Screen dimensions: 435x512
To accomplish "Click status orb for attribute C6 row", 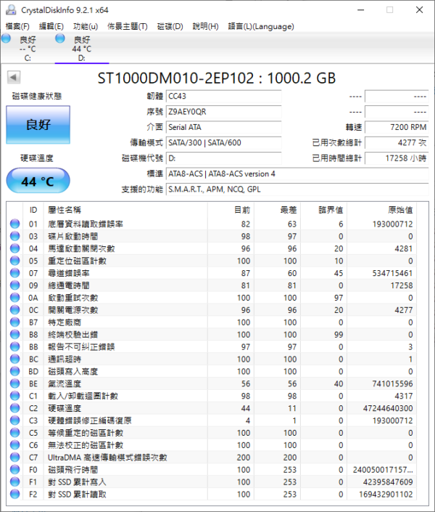I will (x=14, y=444).
